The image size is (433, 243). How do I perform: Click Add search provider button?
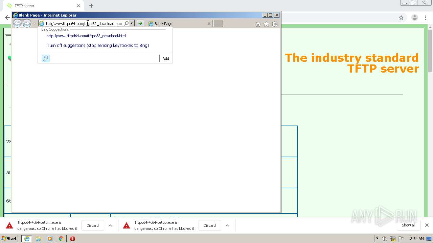point(166,58)
